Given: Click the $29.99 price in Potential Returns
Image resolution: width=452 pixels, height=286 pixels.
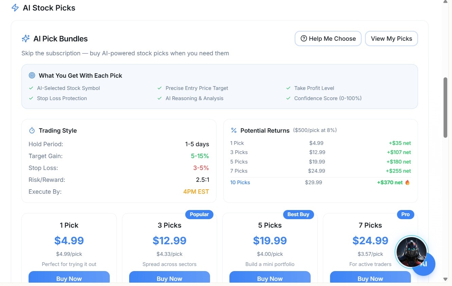Looking at the screenshot, I should [x=313, y=183].
